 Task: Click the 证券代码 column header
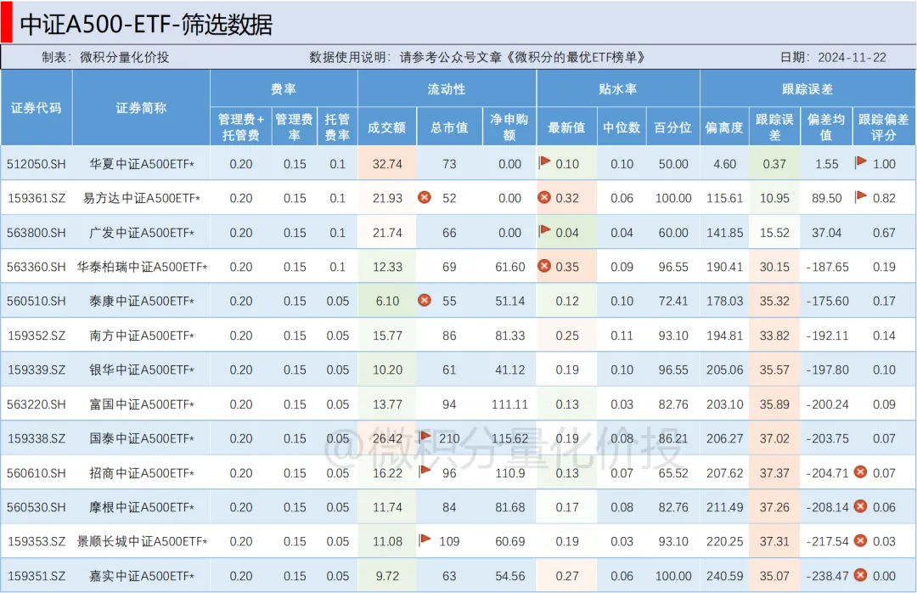[37, 108]
